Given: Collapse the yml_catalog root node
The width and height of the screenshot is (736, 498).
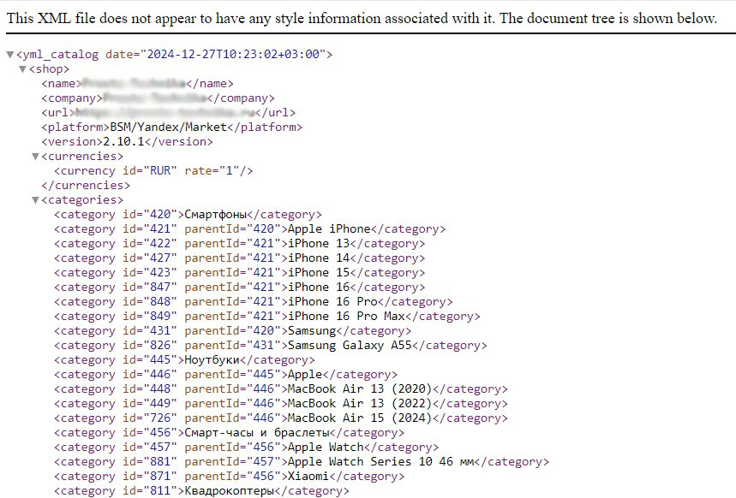Looking at the screenshot, I should [9, 55].
